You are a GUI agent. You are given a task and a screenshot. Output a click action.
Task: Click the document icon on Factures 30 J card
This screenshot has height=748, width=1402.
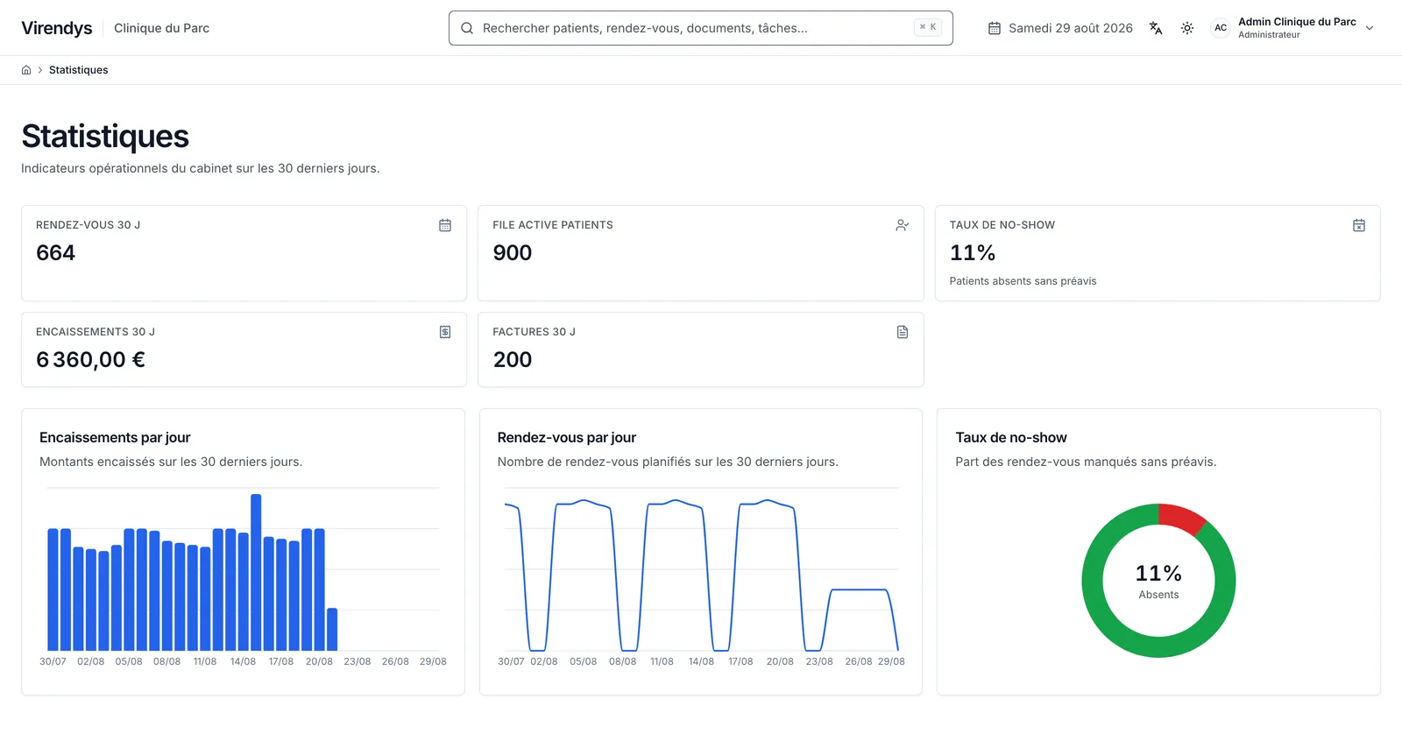[903, 332]
